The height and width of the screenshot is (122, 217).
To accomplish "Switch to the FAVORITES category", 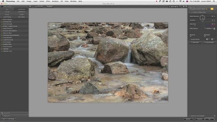I will pos(21,9).
